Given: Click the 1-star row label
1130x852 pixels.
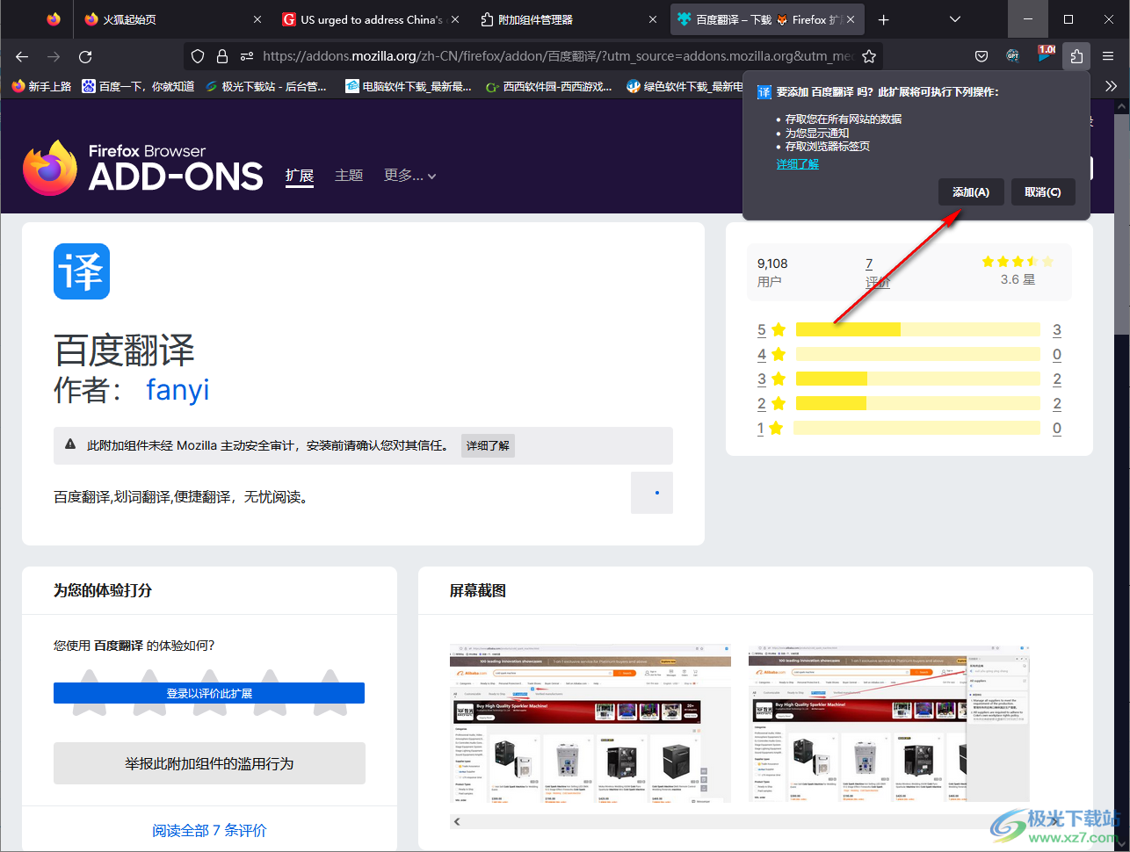Looking at the screenshot, I should click(x=761, y=429).
